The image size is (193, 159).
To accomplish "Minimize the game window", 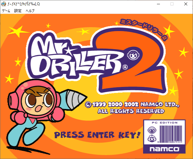I will tap(158, 4).
